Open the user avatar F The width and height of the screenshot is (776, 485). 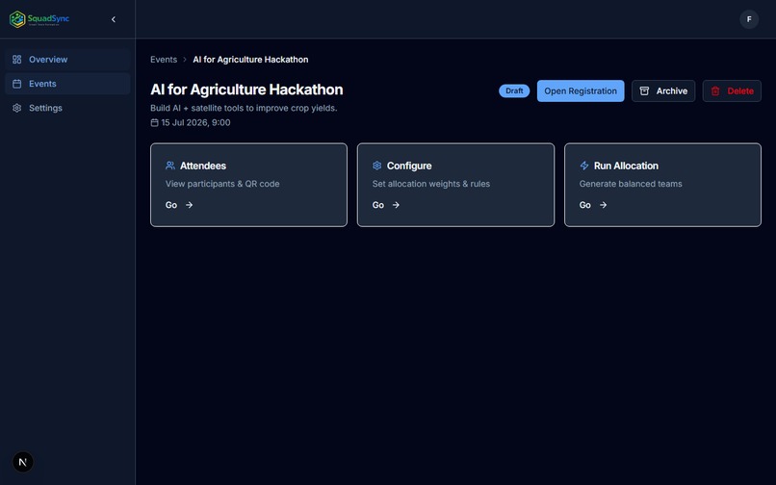[x=749, y=19]
